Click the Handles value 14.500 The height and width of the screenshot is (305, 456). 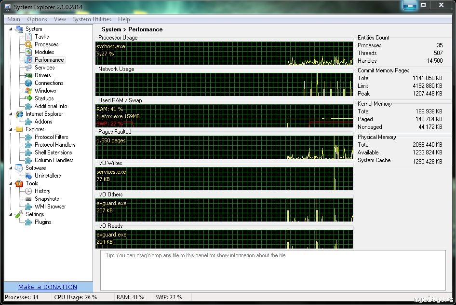pos(434,61)
